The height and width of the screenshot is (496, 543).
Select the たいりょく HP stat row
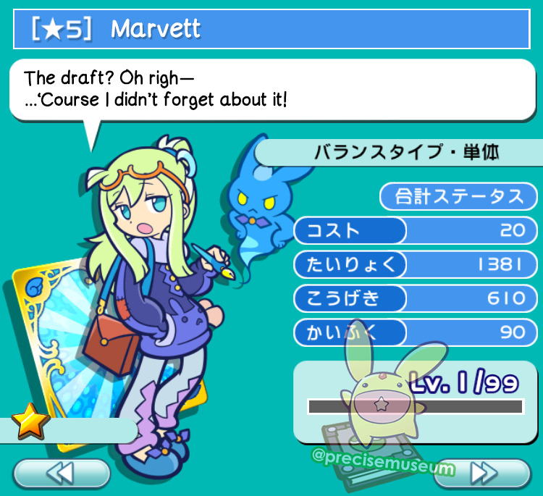(x=416, y=264)
